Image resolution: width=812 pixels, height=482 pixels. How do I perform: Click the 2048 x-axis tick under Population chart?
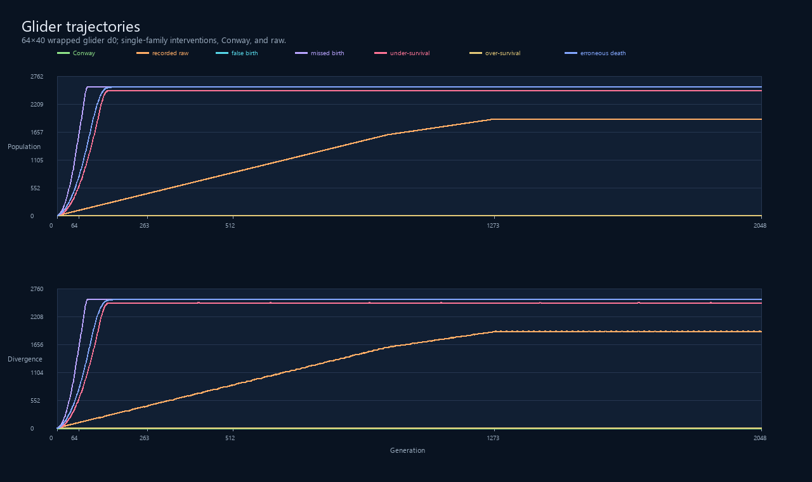[x=760, y=226]
